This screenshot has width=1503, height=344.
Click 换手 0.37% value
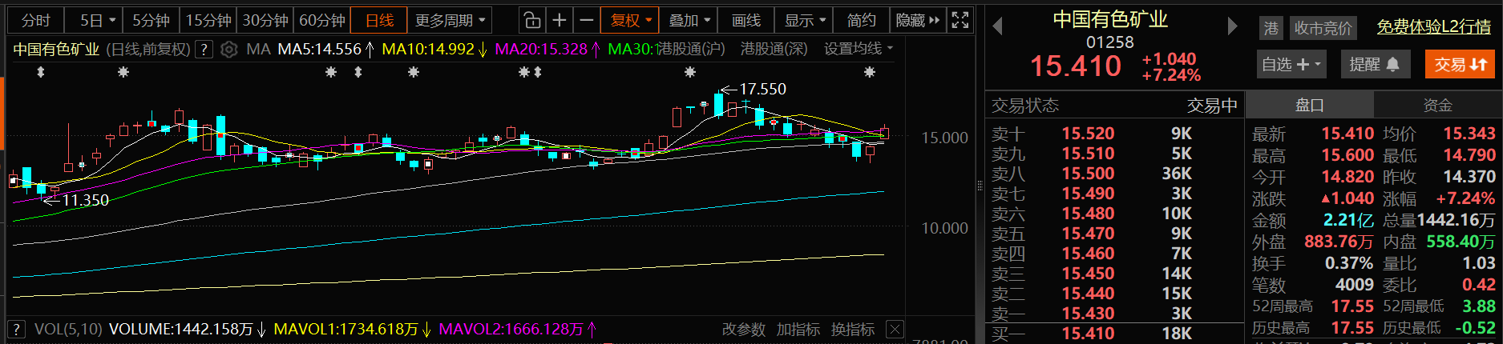(1349, 263)
